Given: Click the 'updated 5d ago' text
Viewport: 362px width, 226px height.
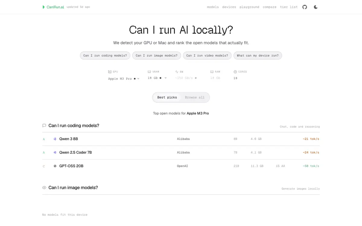Looking at the screenshot, I should tap(78, 7).
